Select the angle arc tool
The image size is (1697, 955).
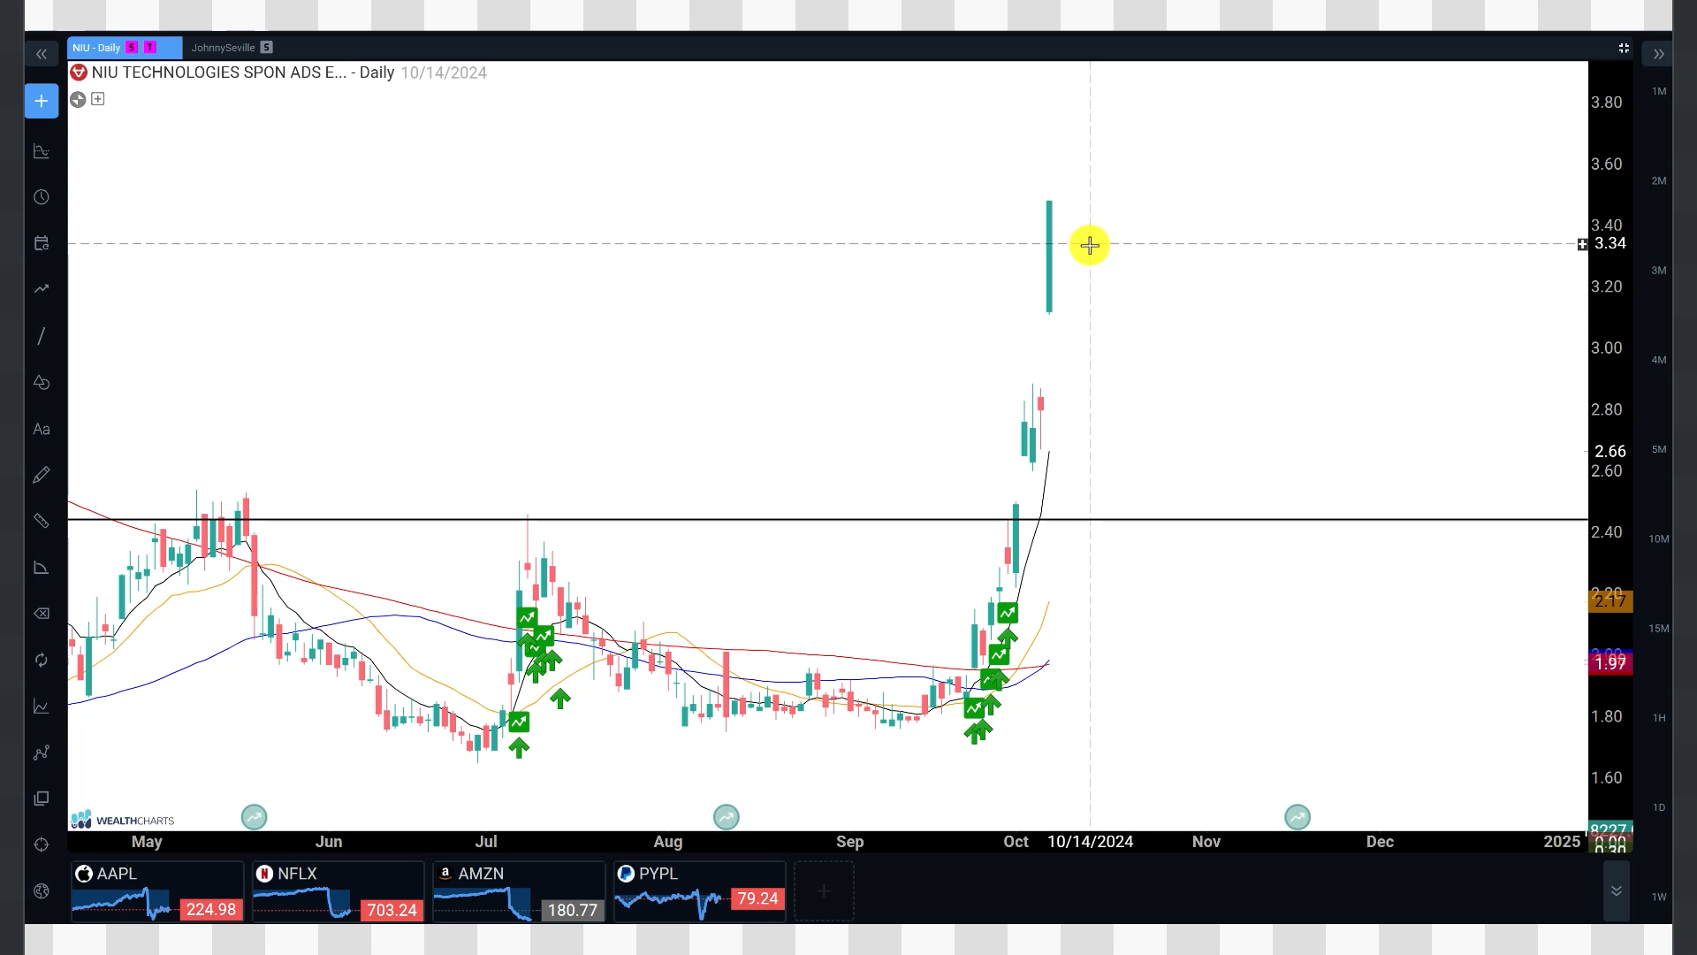(x=42, y=568)
